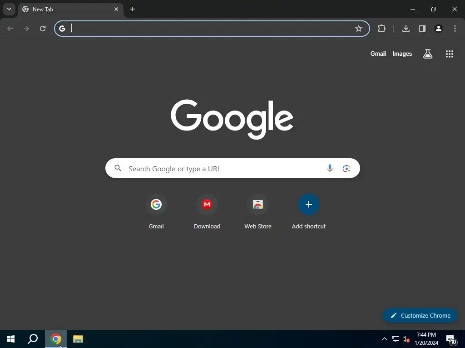Open the notification center icon
The height and width of the screenshot is (348, 465).
point(451,339)
